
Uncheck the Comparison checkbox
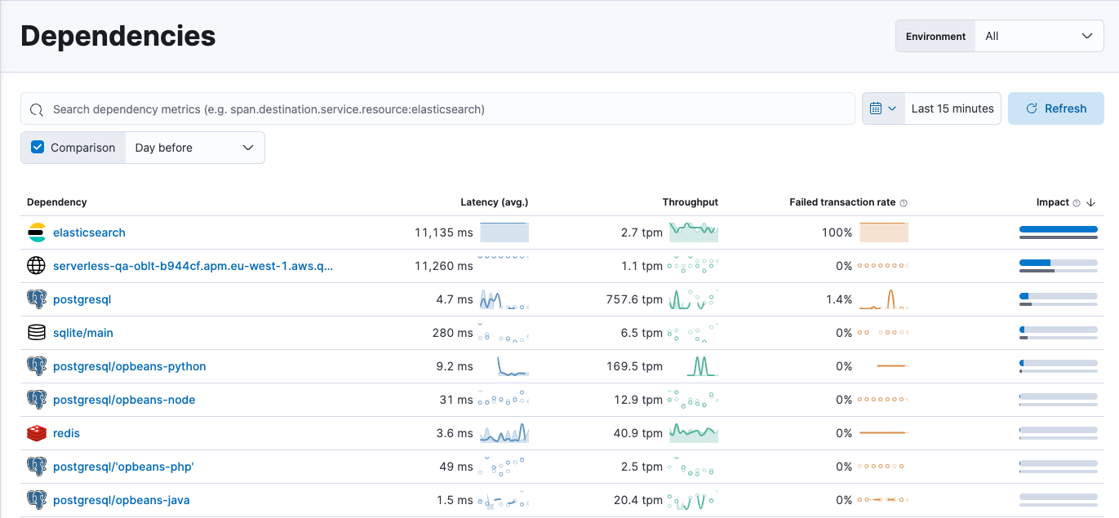(38, 148)
